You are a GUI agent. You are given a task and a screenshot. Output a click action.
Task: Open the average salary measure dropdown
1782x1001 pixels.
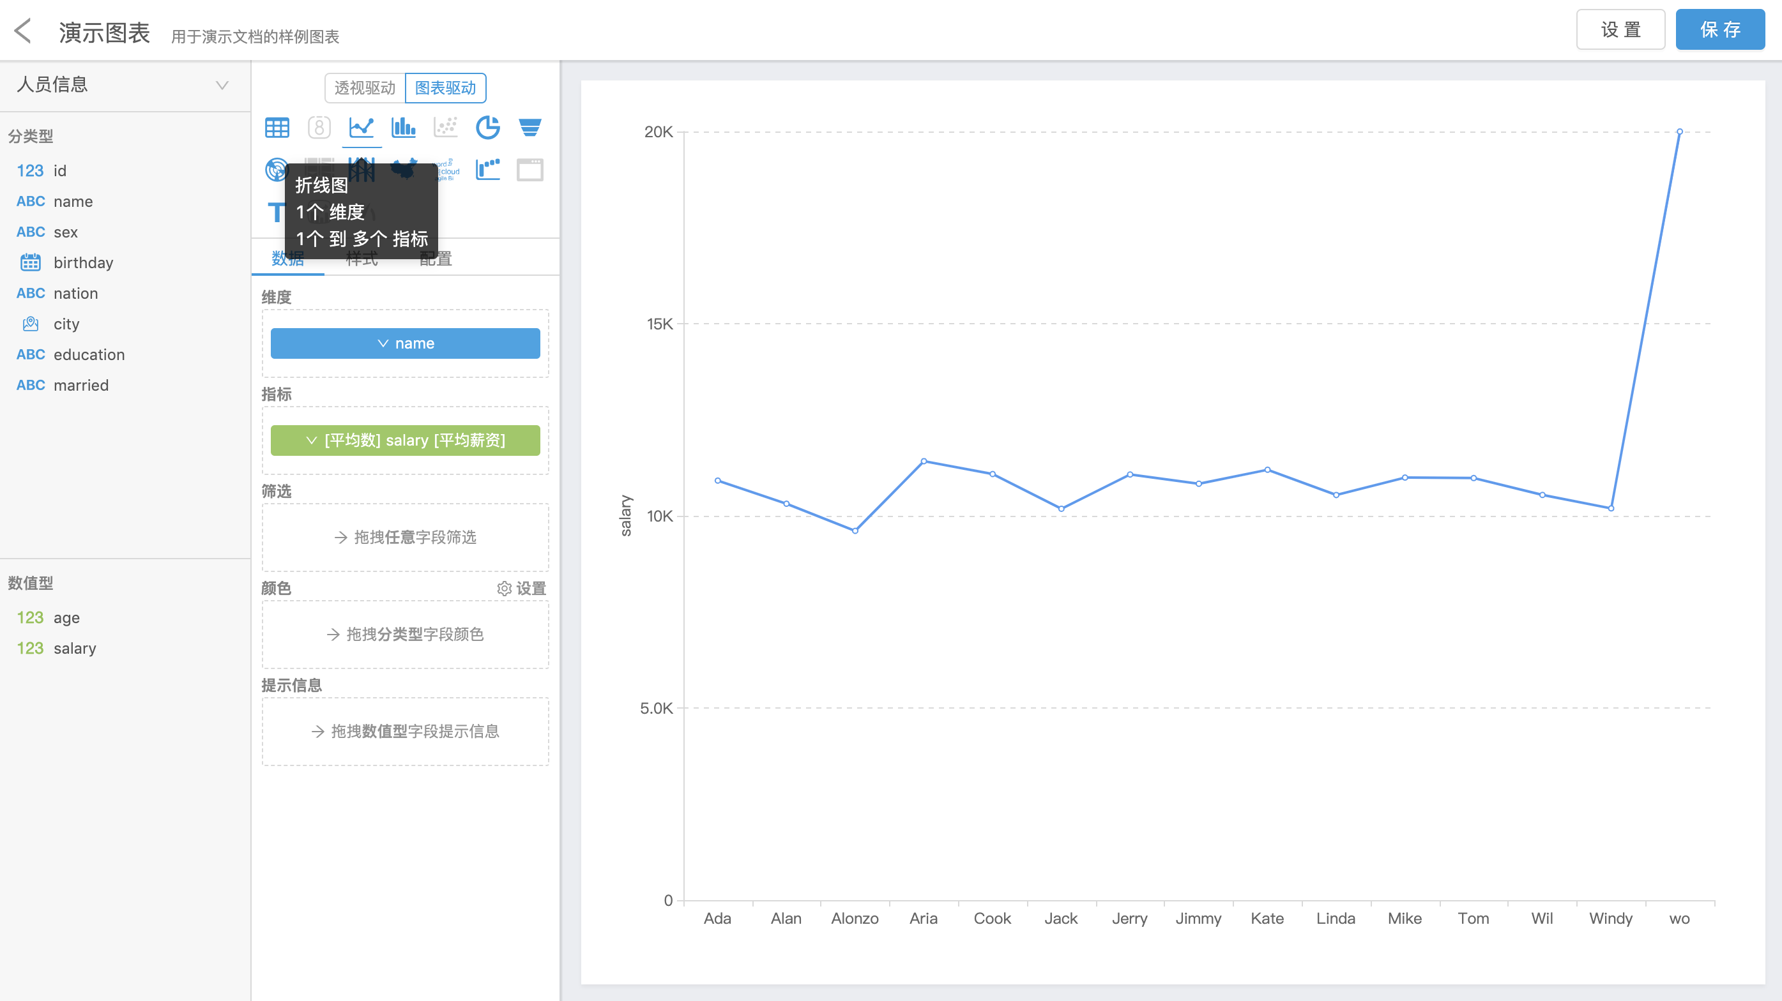point(405,440)
